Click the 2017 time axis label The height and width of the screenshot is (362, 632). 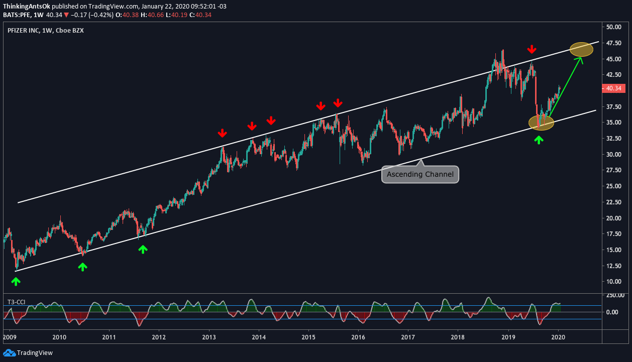click(408, 337)
